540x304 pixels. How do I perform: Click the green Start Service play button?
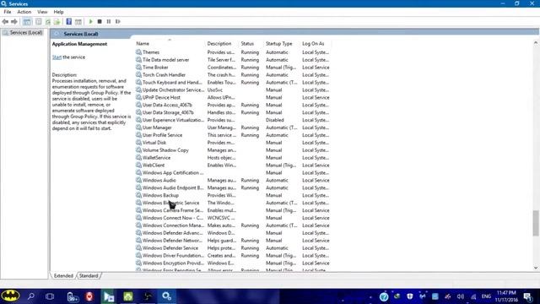(90, 21)
